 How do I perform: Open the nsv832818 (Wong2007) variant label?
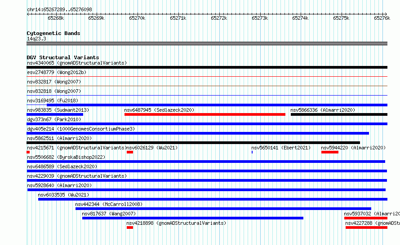54,91
